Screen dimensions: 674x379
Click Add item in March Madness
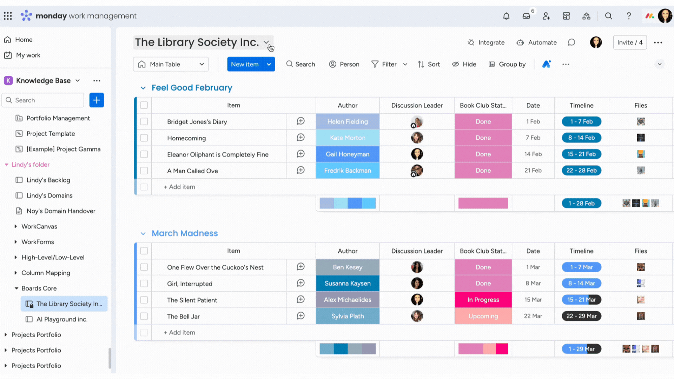click(180, 332)
